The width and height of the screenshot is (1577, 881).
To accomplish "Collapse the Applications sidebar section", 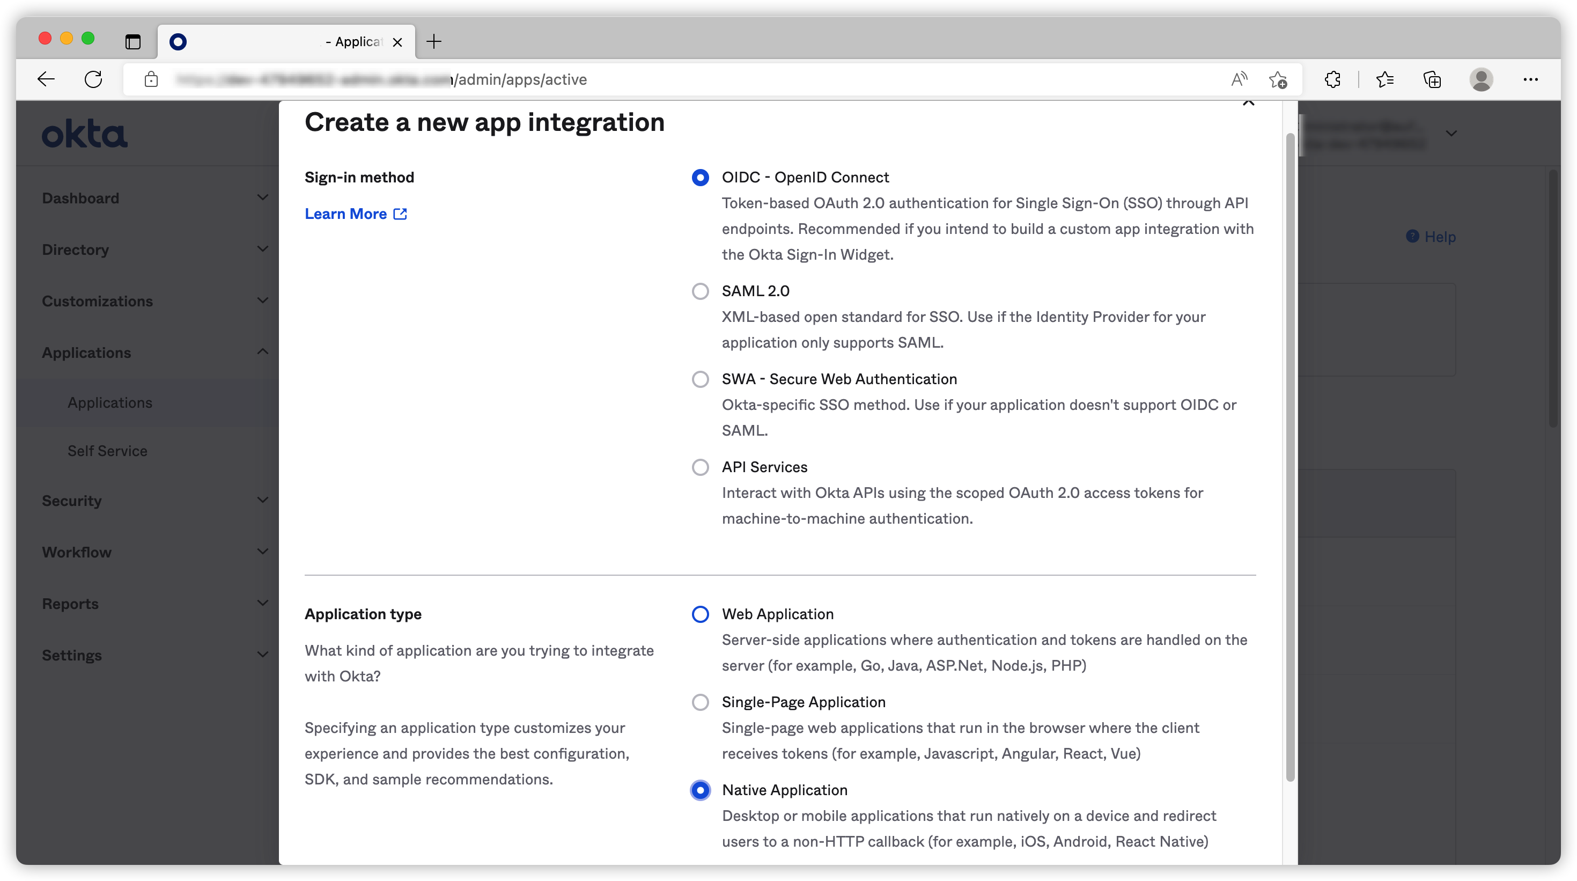I will 263,351.
